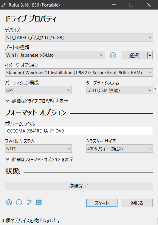Viewport: 158px width, 225px height.
Task: Open the デバイス device dropdown
Action: click(x=79, y=38)
